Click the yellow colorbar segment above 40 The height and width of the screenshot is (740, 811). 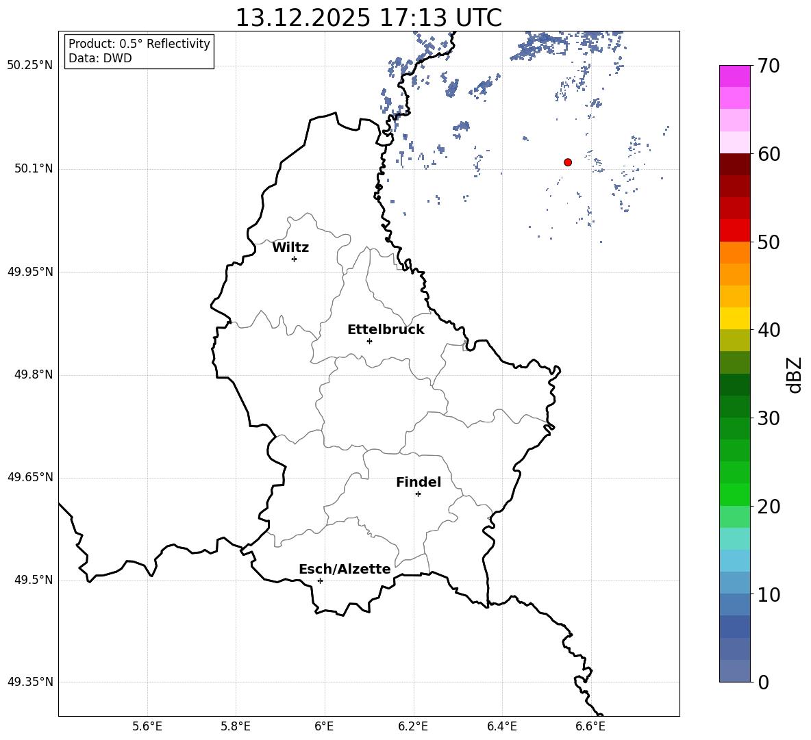735,318
